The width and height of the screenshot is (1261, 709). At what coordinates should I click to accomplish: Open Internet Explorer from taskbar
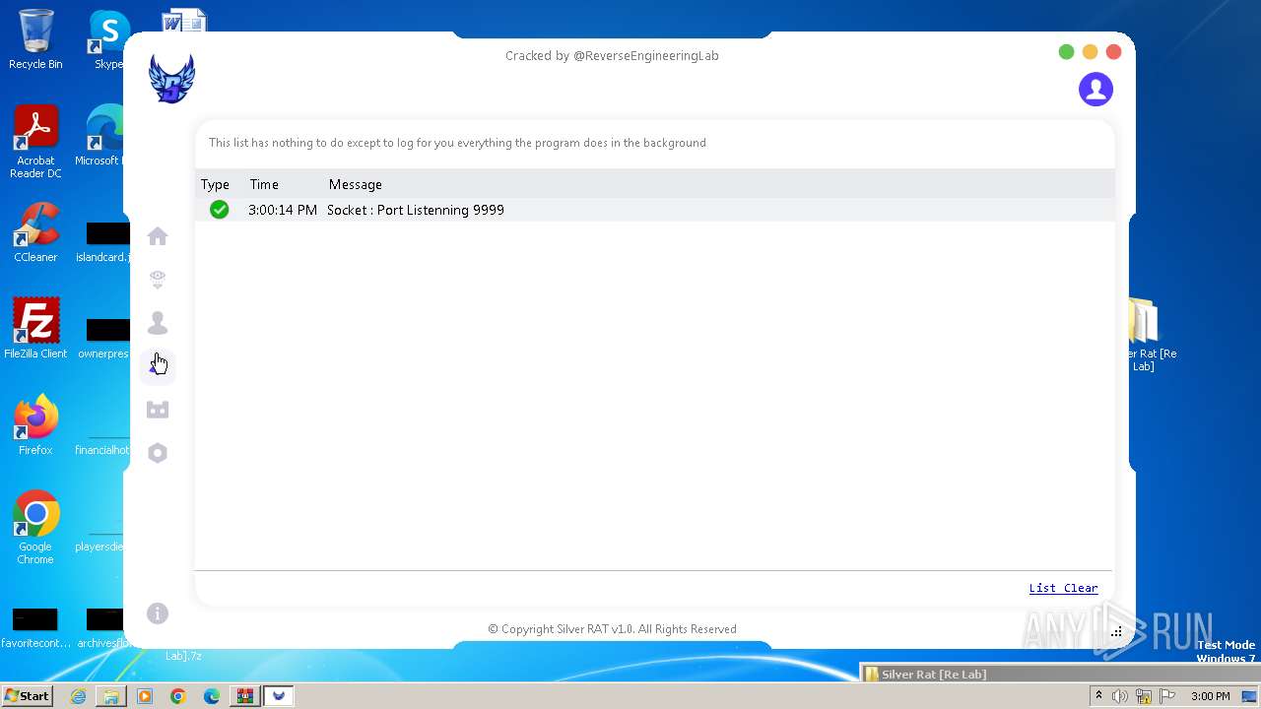78,696
